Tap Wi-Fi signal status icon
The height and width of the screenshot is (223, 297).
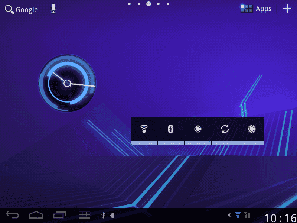pos(238,215)
